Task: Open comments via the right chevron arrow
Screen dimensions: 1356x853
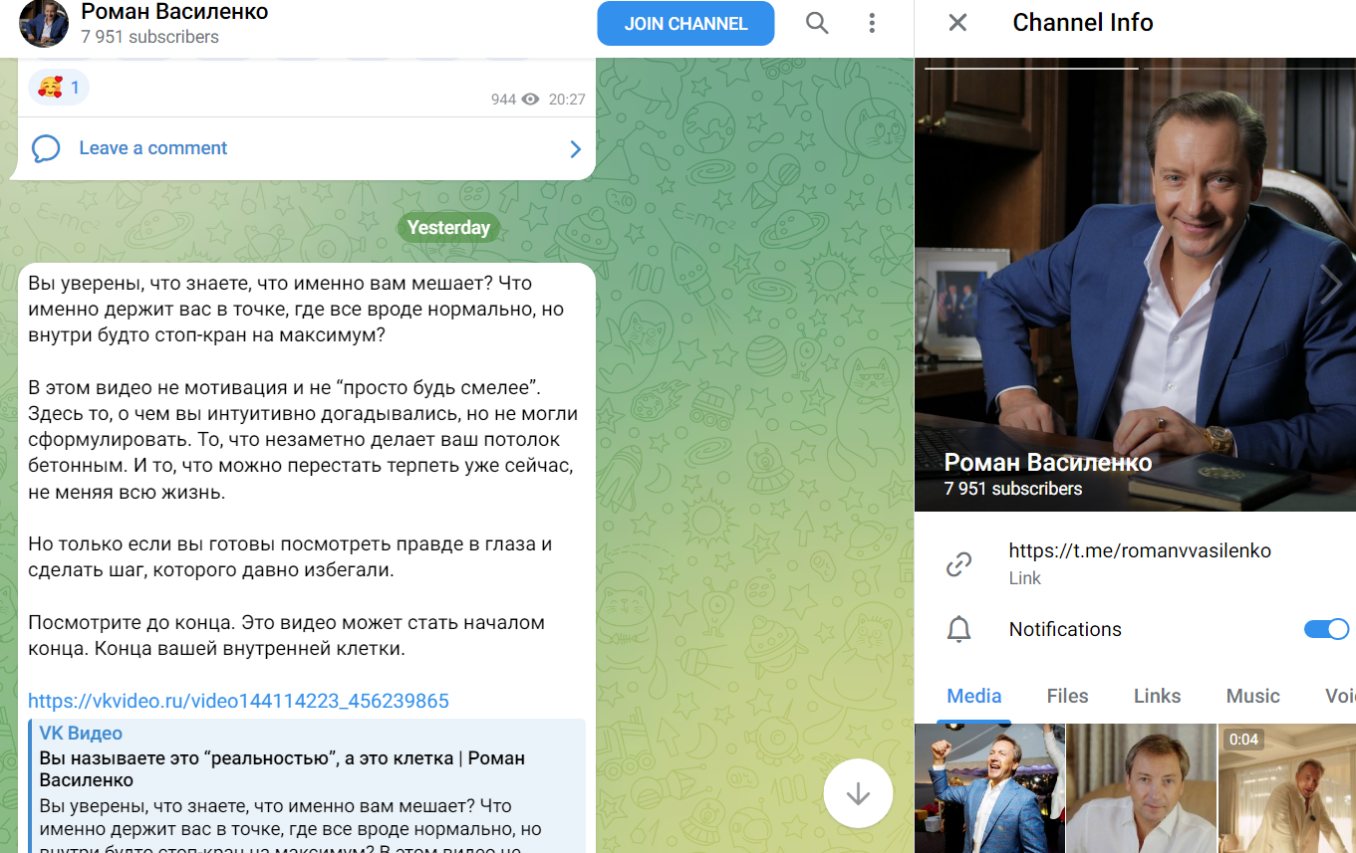Action: coord(575,149)
